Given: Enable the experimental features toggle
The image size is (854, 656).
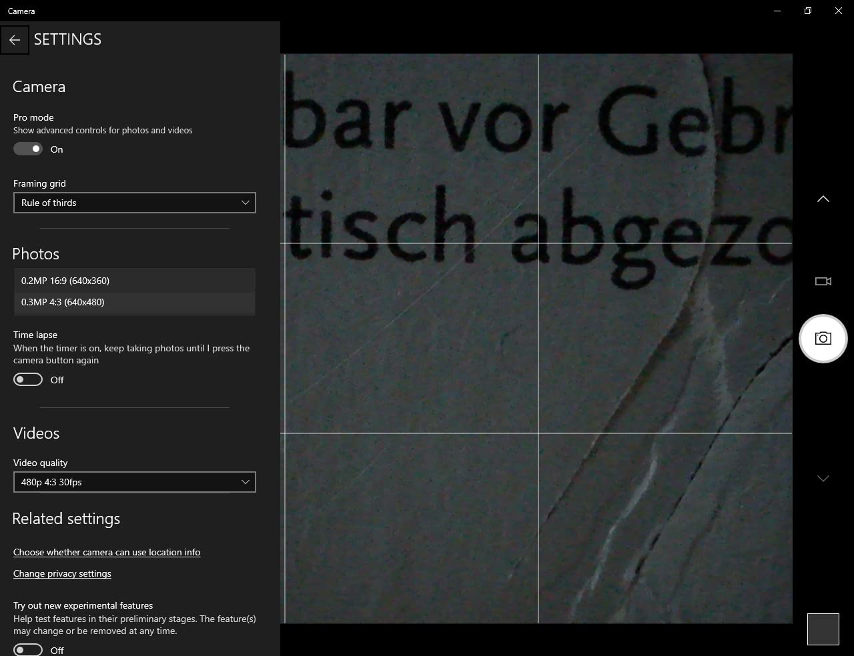Looking at the screenshot, I should (x=28, y=650).
